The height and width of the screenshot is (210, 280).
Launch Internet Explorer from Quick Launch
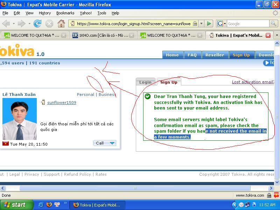[x=41, y=205]
